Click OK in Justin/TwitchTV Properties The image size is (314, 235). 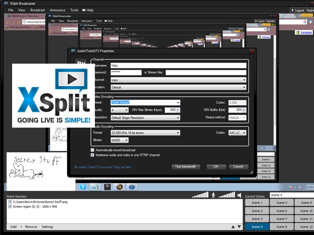click(x=216, y=166)
